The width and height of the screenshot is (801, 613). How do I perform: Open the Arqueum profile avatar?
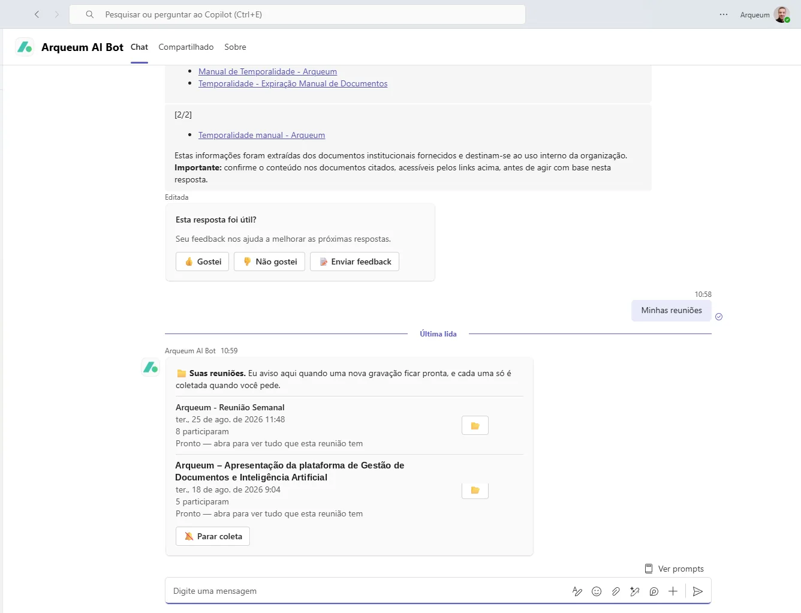pos(782,14)
